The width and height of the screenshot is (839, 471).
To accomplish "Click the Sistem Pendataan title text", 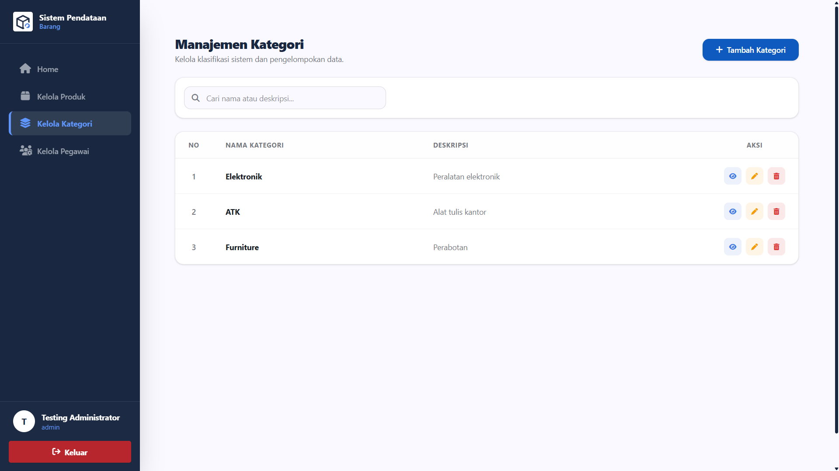I will click(73, 17).
